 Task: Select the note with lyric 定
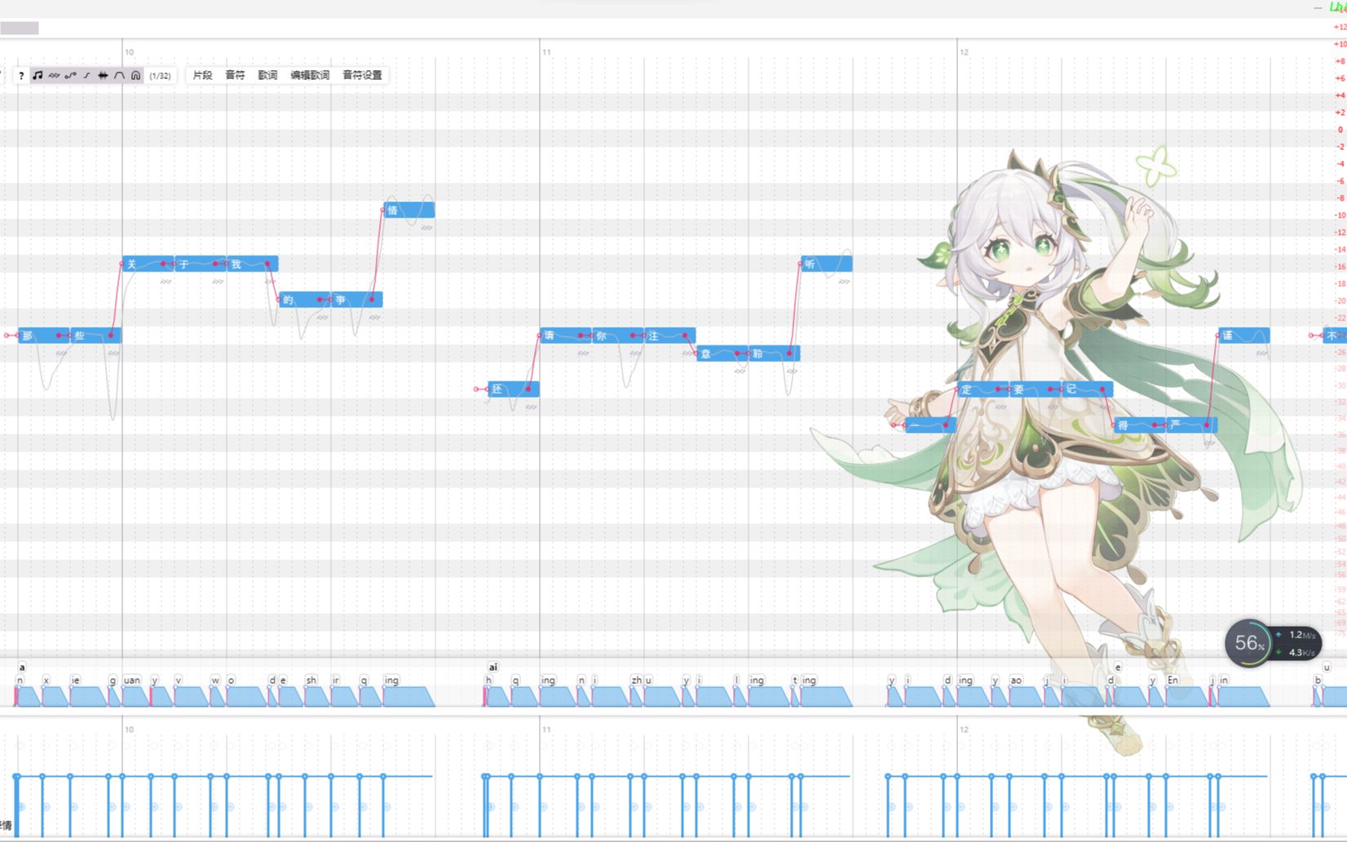[x=983, y=389]
